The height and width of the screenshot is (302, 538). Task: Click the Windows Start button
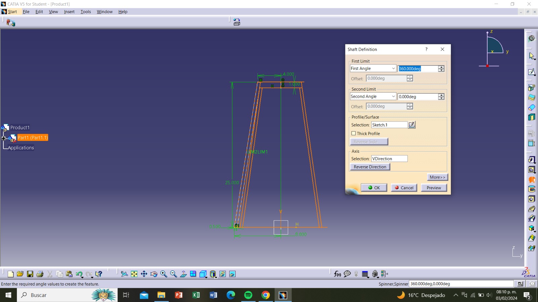8,295
